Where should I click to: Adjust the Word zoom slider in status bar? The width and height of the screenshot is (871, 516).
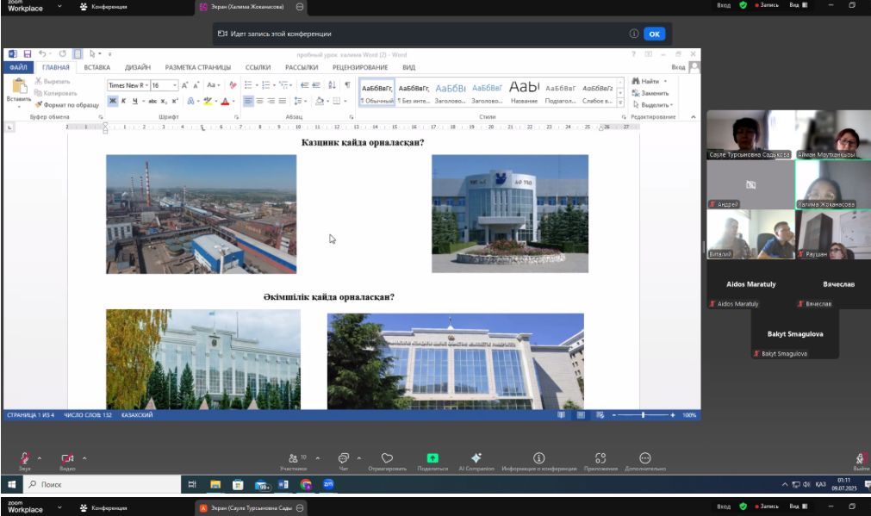click(x=643, y=415)
